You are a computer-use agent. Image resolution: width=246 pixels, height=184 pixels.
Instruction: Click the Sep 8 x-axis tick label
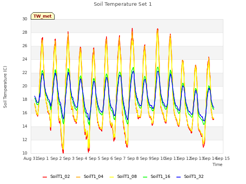point(133,158)
